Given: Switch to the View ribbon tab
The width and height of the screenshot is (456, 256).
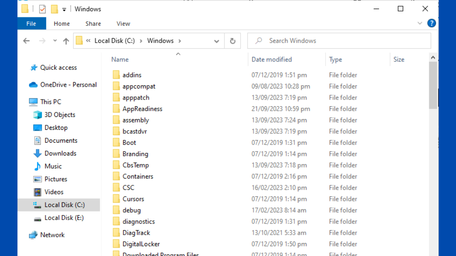Looking at the screenshot, I should (x=123, y=24).
